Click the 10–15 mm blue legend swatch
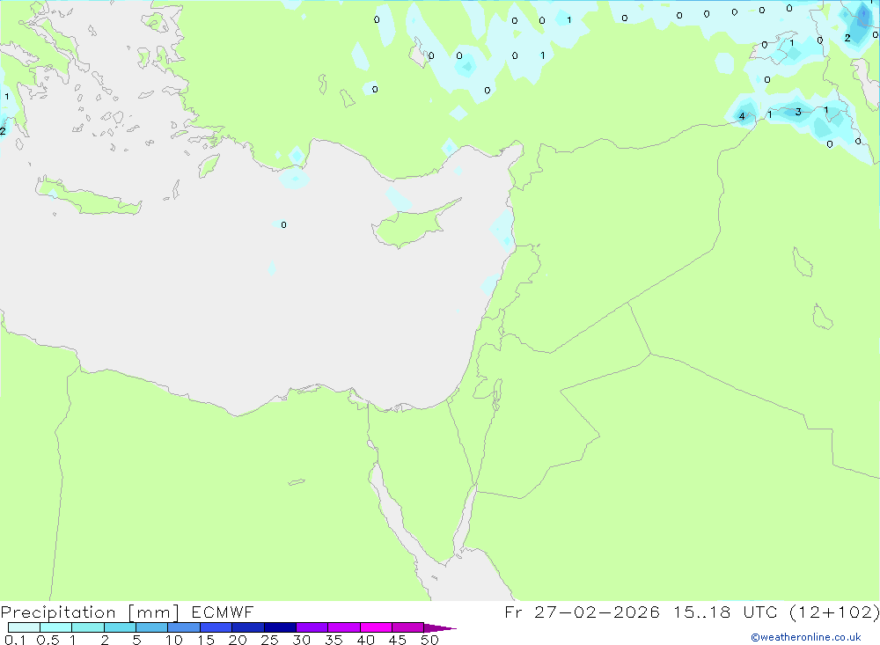Image resolution: width=880 pixels, height=645 pixels. pos(184,627)
